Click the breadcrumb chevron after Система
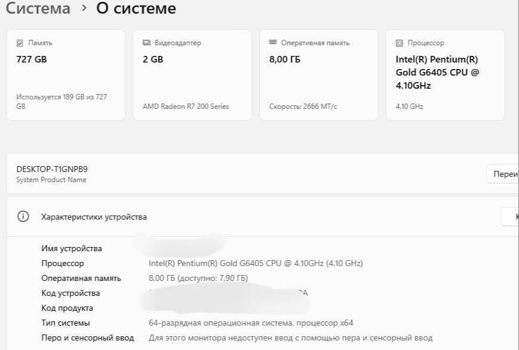This screenshot has height=350, width=519. point(83,9)
